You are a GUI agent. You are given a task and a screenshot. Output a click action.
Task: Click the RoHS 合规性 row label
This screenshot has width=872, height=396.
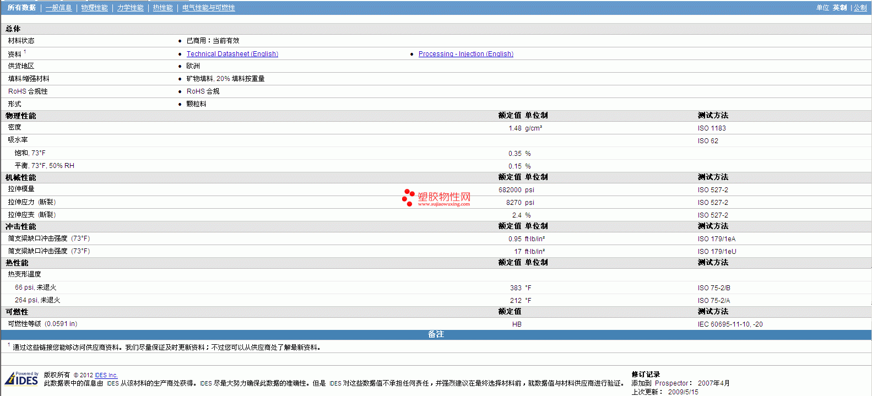point(28,91)
